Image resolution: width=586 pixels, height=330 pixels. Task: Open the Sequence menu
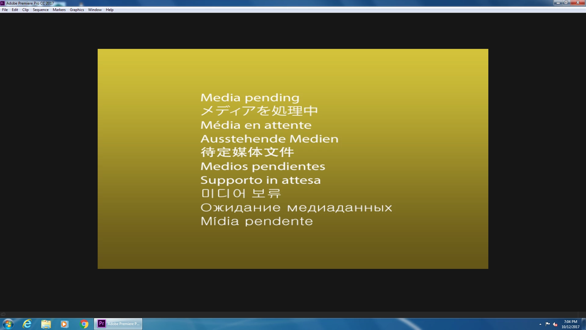(x=41, y=10)
